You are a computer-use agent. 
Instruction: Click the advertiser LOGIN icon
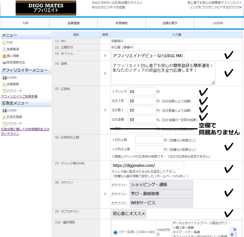(5, 111)
